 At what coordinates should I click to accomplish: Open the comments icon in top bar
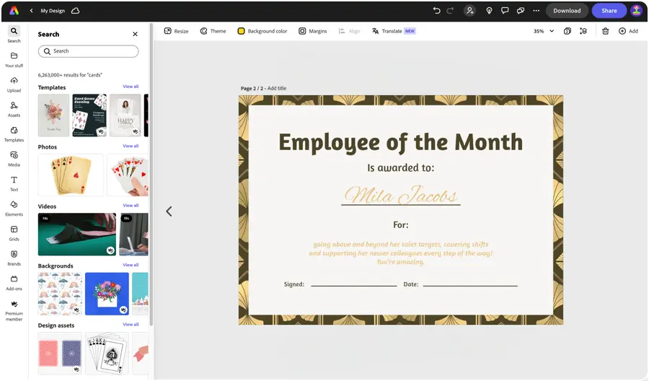tap(505, 11)
